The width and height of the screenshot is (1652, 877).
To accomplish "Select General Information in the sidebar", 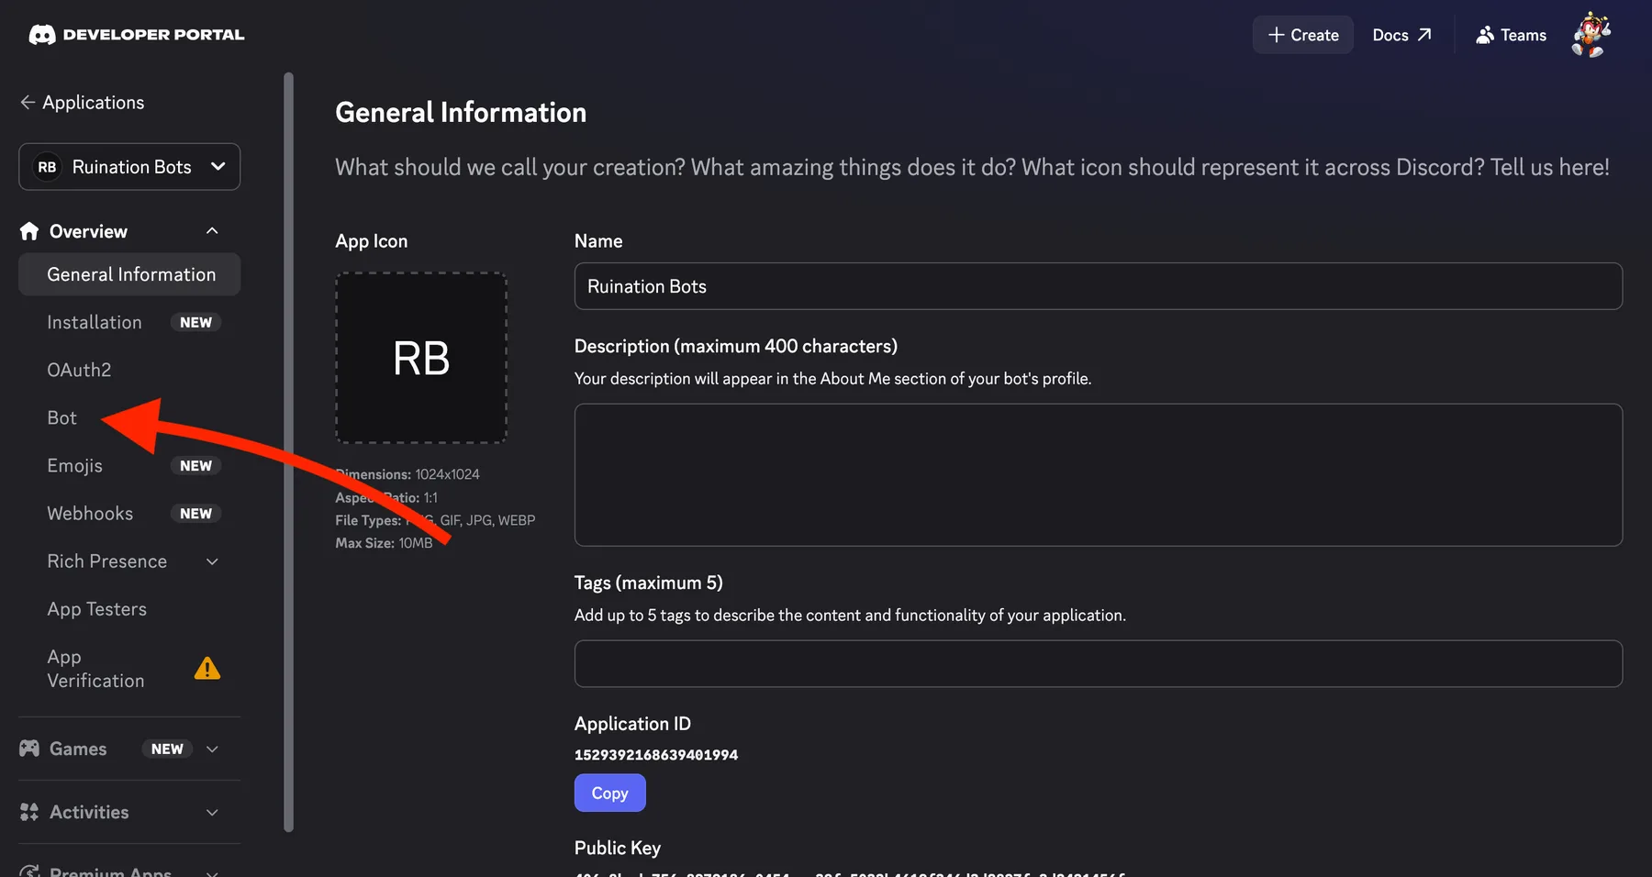I will pyautogui.click(x=129, y=274).
